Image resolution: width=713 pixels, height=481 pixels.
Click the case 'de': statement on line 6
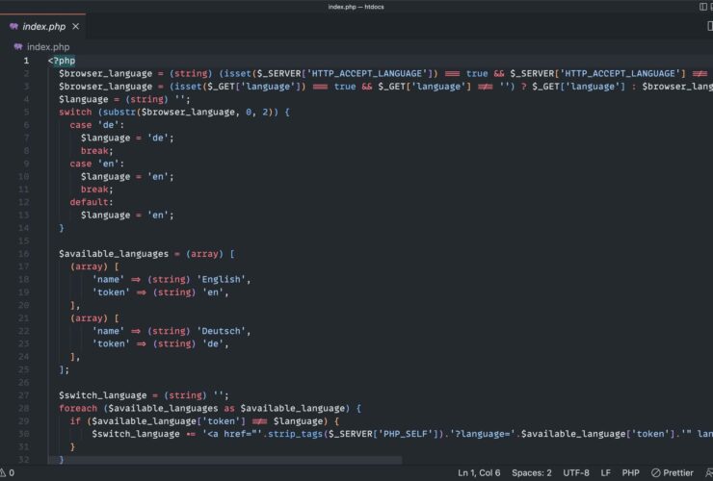[x=97, y=125]
